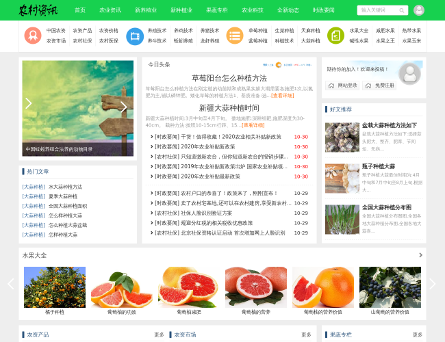This screenshot has height=342, width=445.
Task: Show next fruits in 水果大全 carousel
Action: pos(432,284)
